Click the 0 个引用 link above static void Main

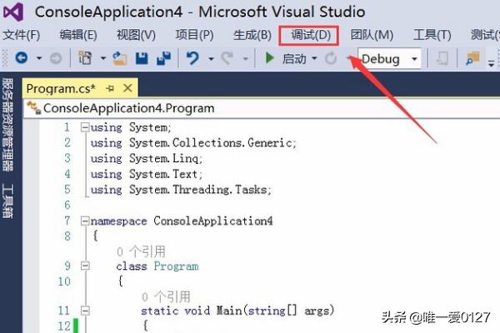tap(166, 296)
